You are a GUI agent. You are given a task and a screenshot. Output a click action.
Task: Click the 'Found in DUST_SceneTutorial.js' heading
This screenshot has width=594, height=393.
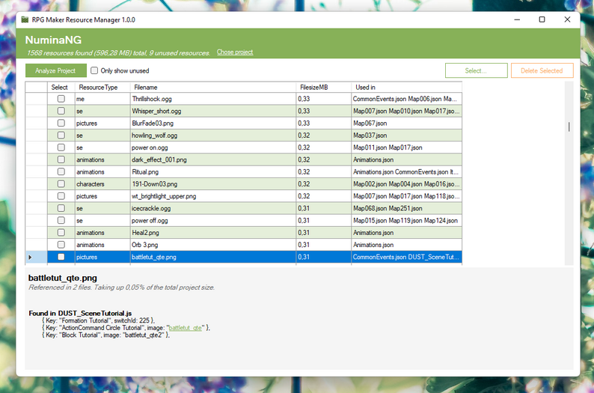80,313
